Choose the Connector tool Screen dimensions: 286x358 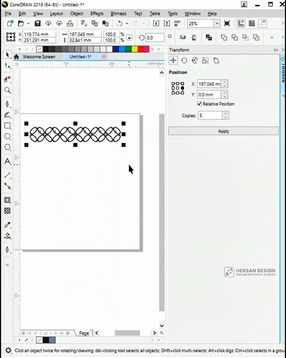click(x=7, y=186)
